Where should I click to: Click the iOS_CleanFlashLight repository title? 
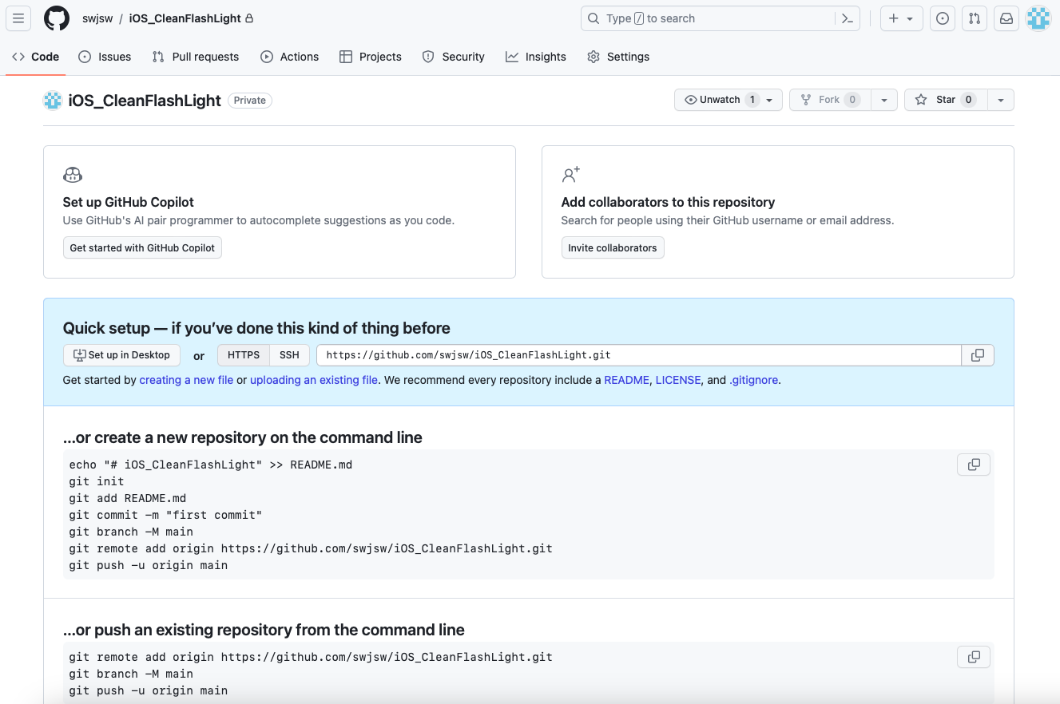pos(145,101)
